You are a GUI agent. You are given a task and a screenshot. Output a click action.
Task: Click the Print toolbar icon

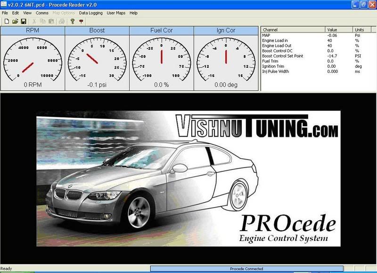coord(62,21)
